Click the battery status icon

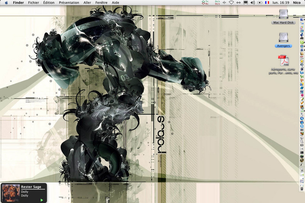[x=260, y=3]
